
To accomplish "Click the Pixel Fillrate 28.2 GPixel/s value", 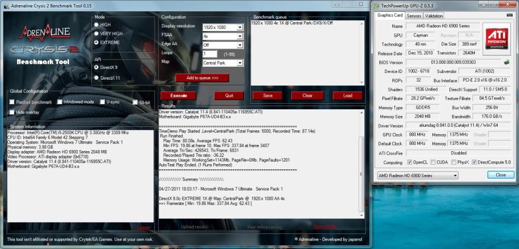I will click(422, 98).
